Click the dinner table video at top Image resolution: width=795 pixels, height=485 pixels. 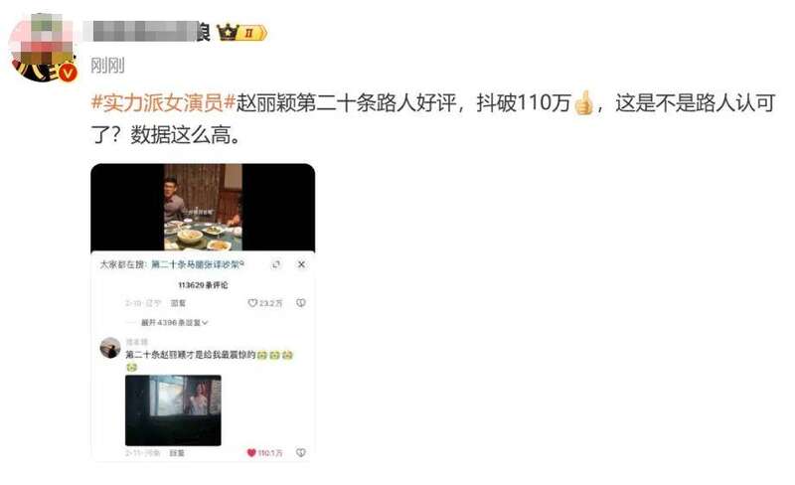point(203,207)
